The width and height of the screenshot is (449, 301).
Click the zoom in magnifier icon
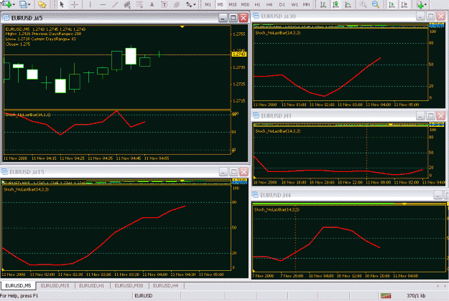363,4
